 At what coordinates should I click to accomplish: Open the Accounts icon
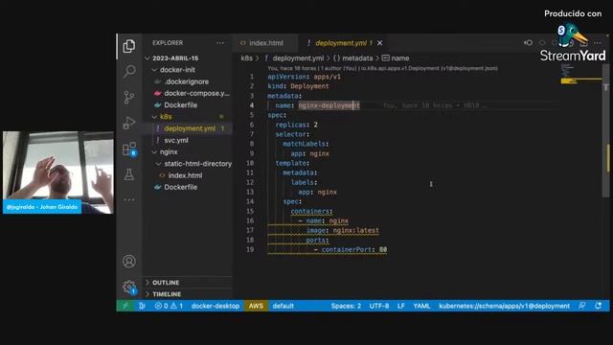tap(129, 261)
